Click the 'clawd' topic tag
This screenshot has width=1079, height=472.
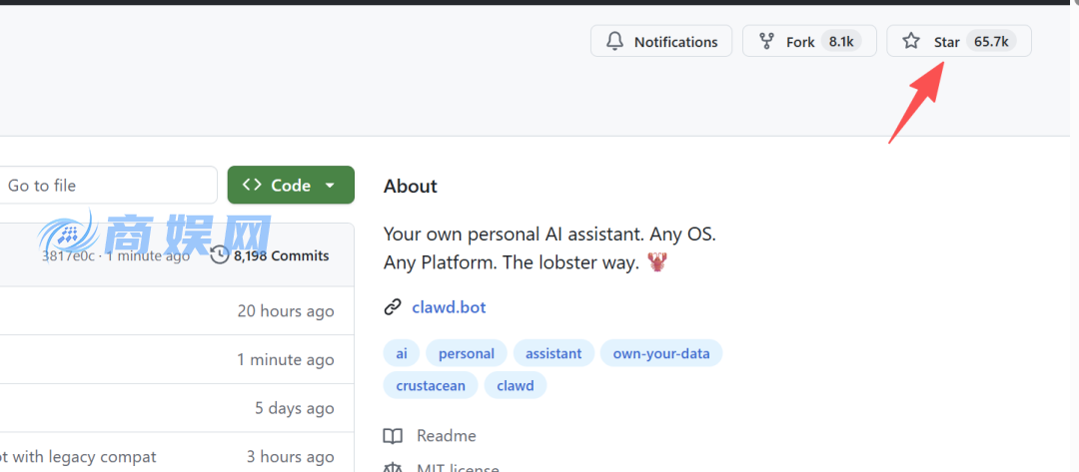pyautogui.click(x=516, y=385)
